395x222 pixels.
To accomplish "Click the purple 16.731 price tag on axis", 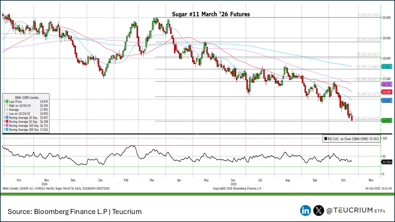I will click(387, 84).
